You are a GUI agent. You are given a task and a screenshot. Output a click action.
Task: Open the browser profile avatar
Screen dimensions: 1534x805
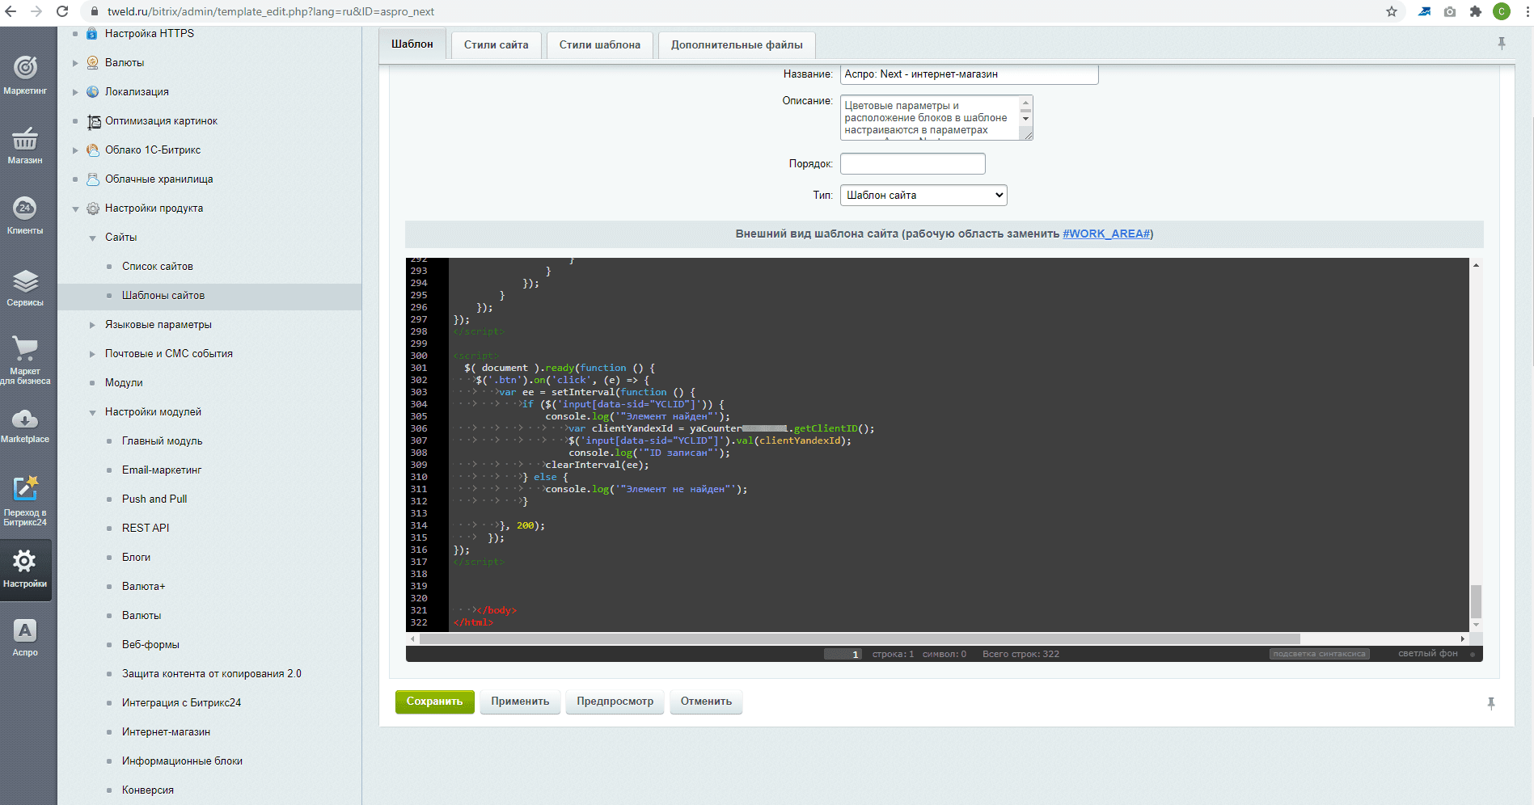(1502, 11)
